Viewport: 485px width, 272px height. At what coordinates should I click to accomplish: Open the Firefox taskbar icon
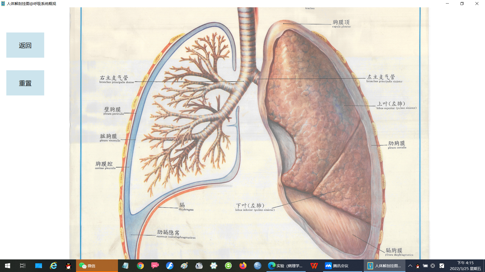243,266
